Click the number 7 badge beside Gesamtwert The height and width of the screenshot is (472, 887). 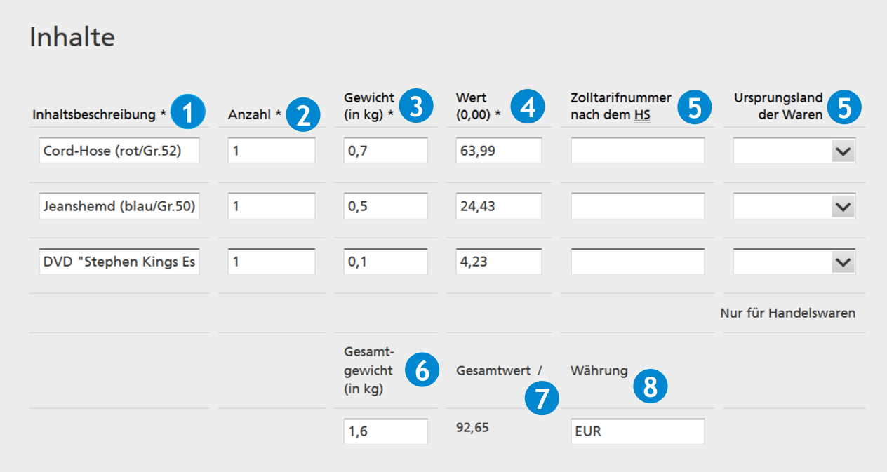[x=542, y=398]
